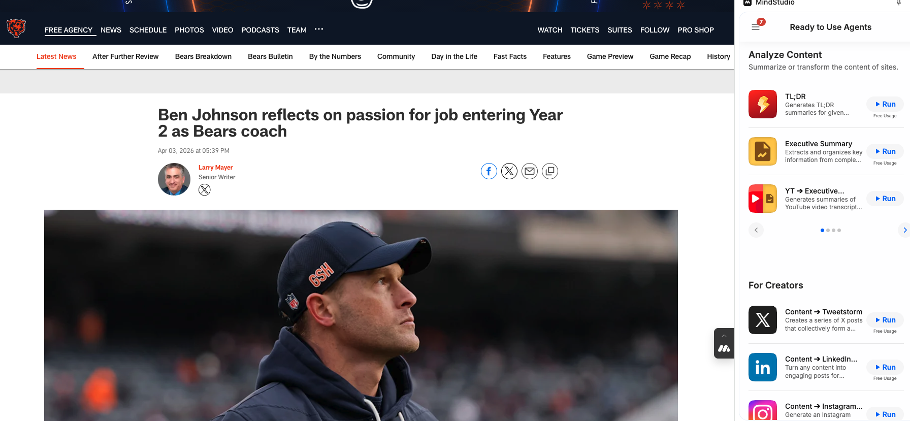Go to next agents carousel page
Viewport: 910px width, 421px height.
point(904,230)
